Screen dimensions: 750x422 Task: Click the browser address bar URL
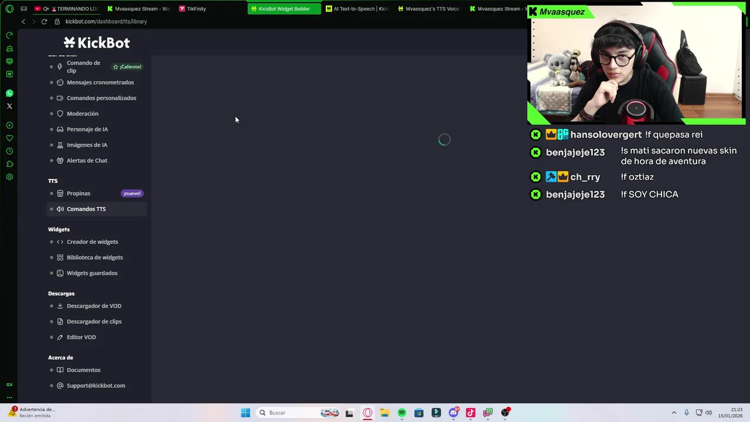click(106, 22)
